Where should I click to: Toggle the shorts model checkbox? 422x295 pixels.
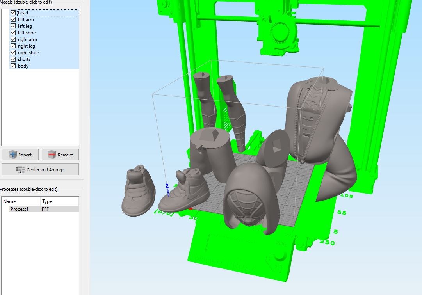(13, 59)
